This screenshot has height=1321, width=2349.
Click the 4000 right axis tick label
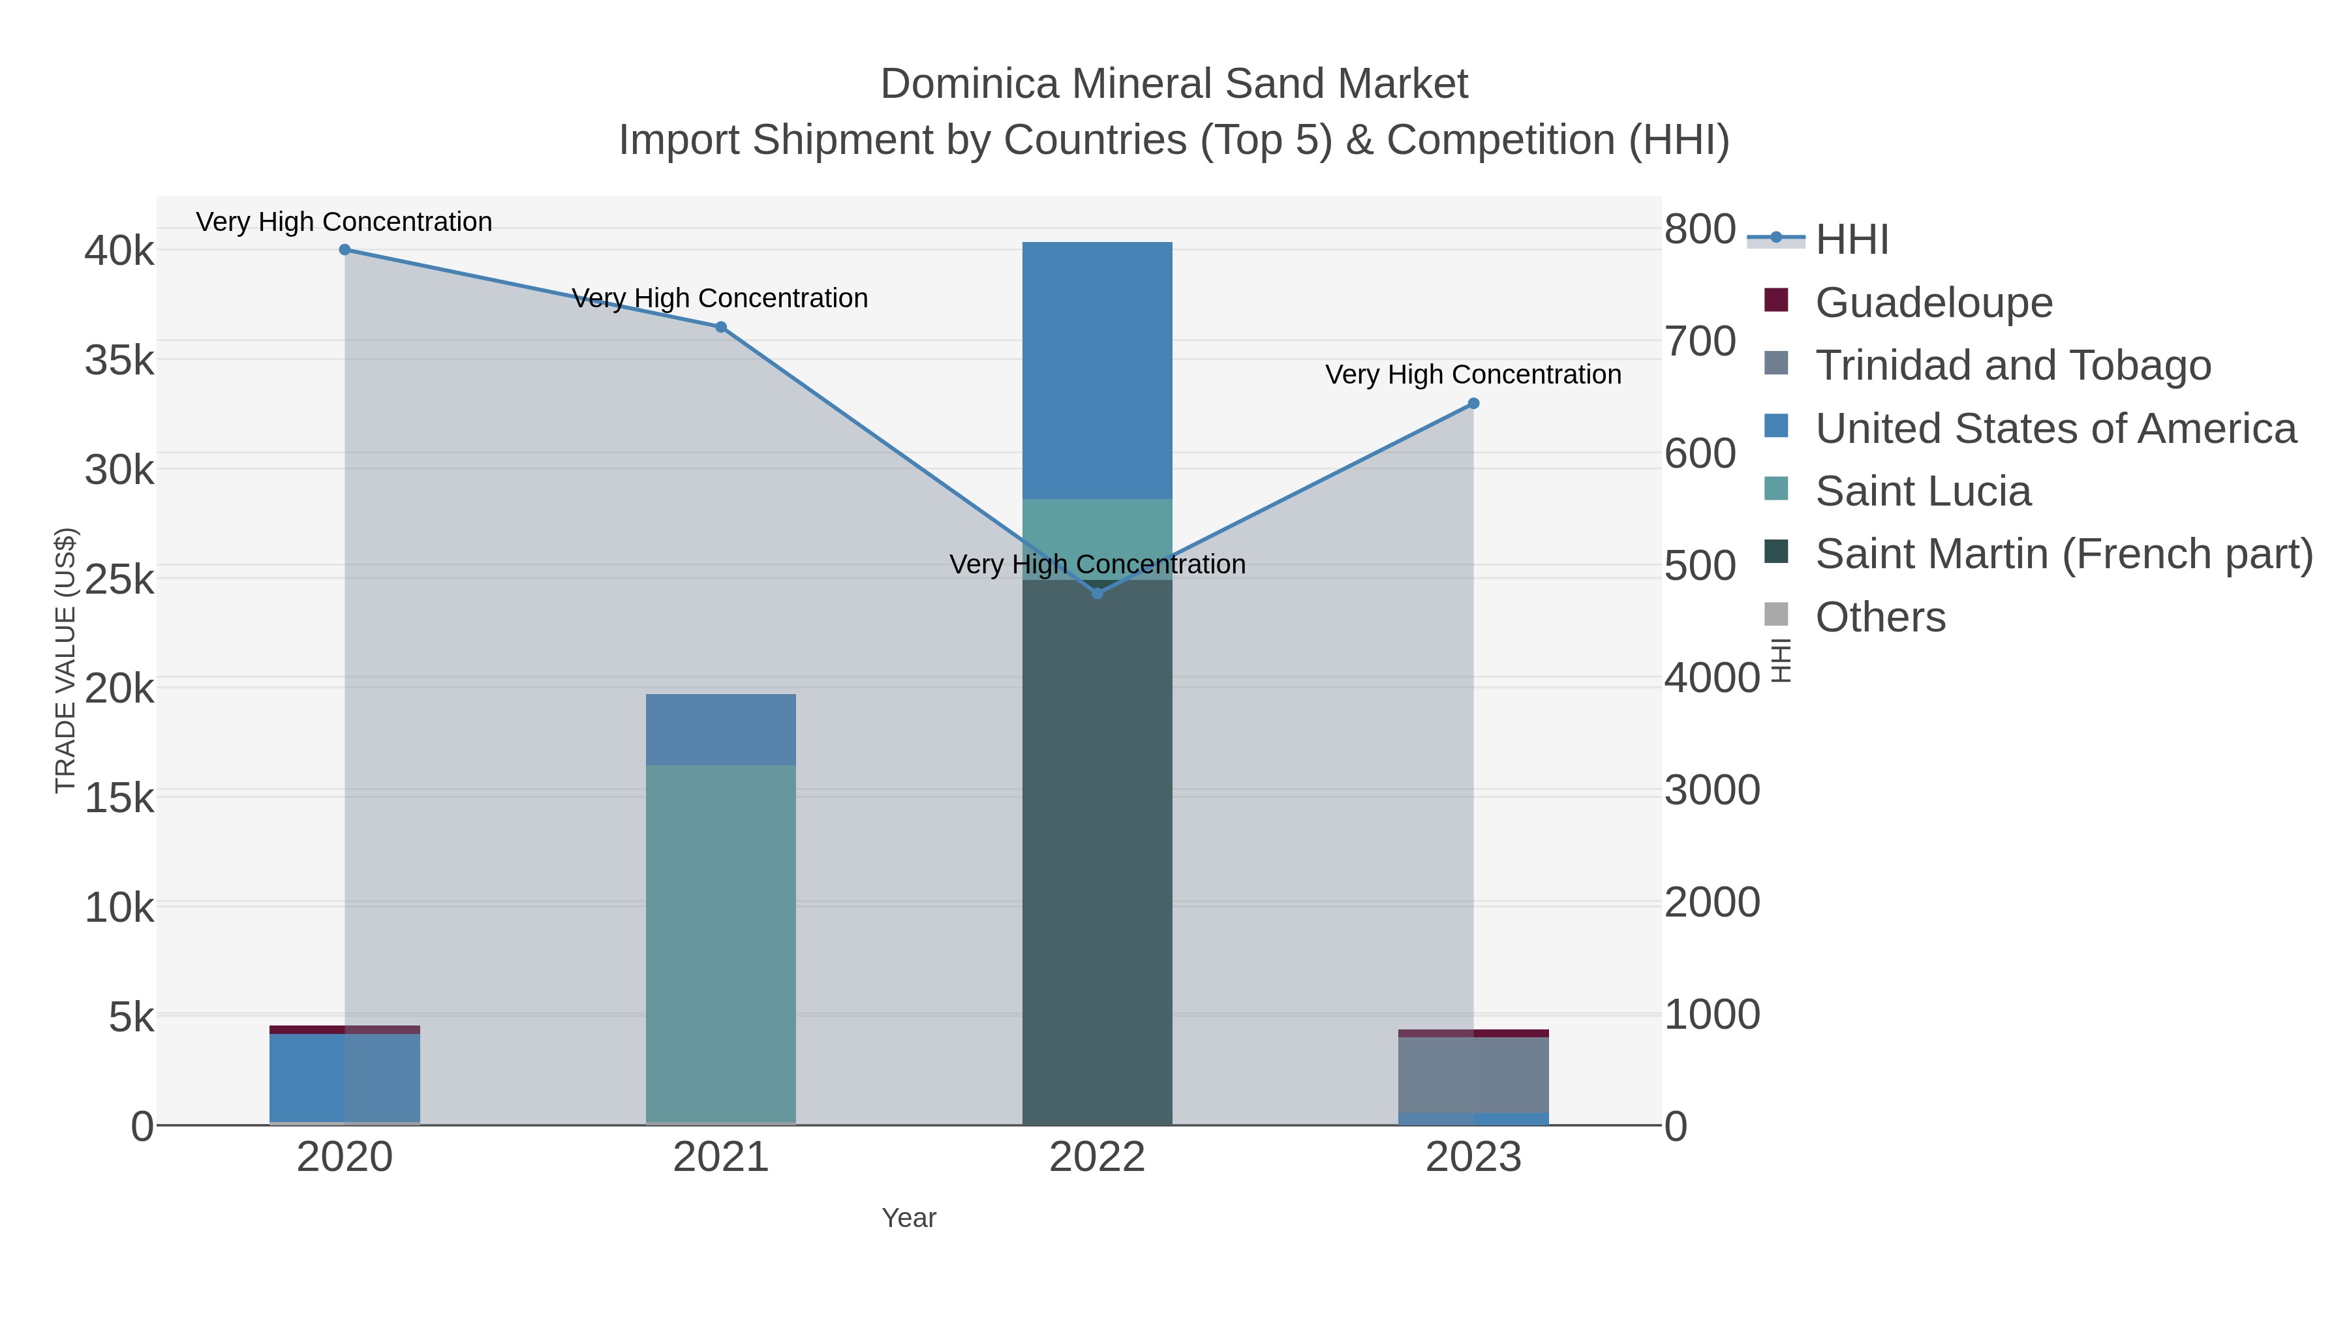coord(1713,678)
